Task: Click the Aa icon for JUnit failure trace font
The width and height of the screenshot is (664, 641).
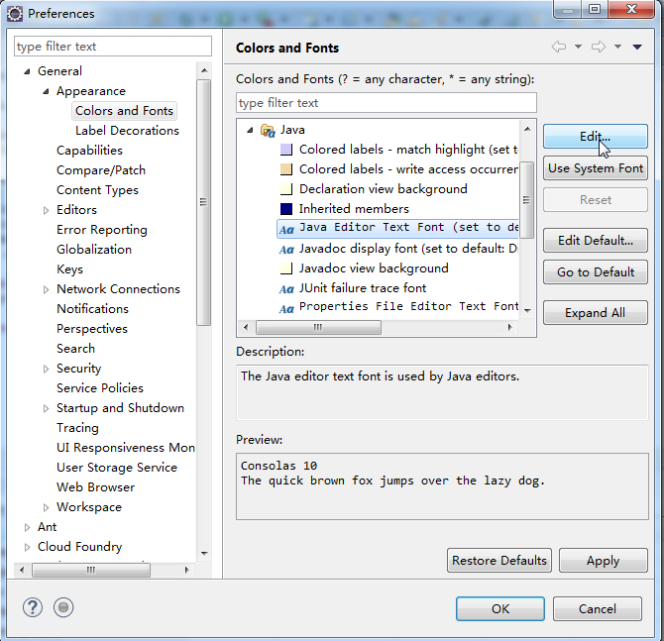Action: [x=286, y=288]
